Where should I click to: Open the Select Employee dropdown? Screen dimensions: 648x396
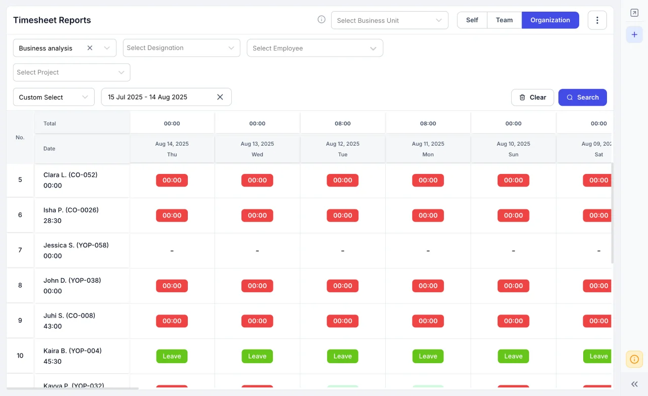[x=315, y=48]
